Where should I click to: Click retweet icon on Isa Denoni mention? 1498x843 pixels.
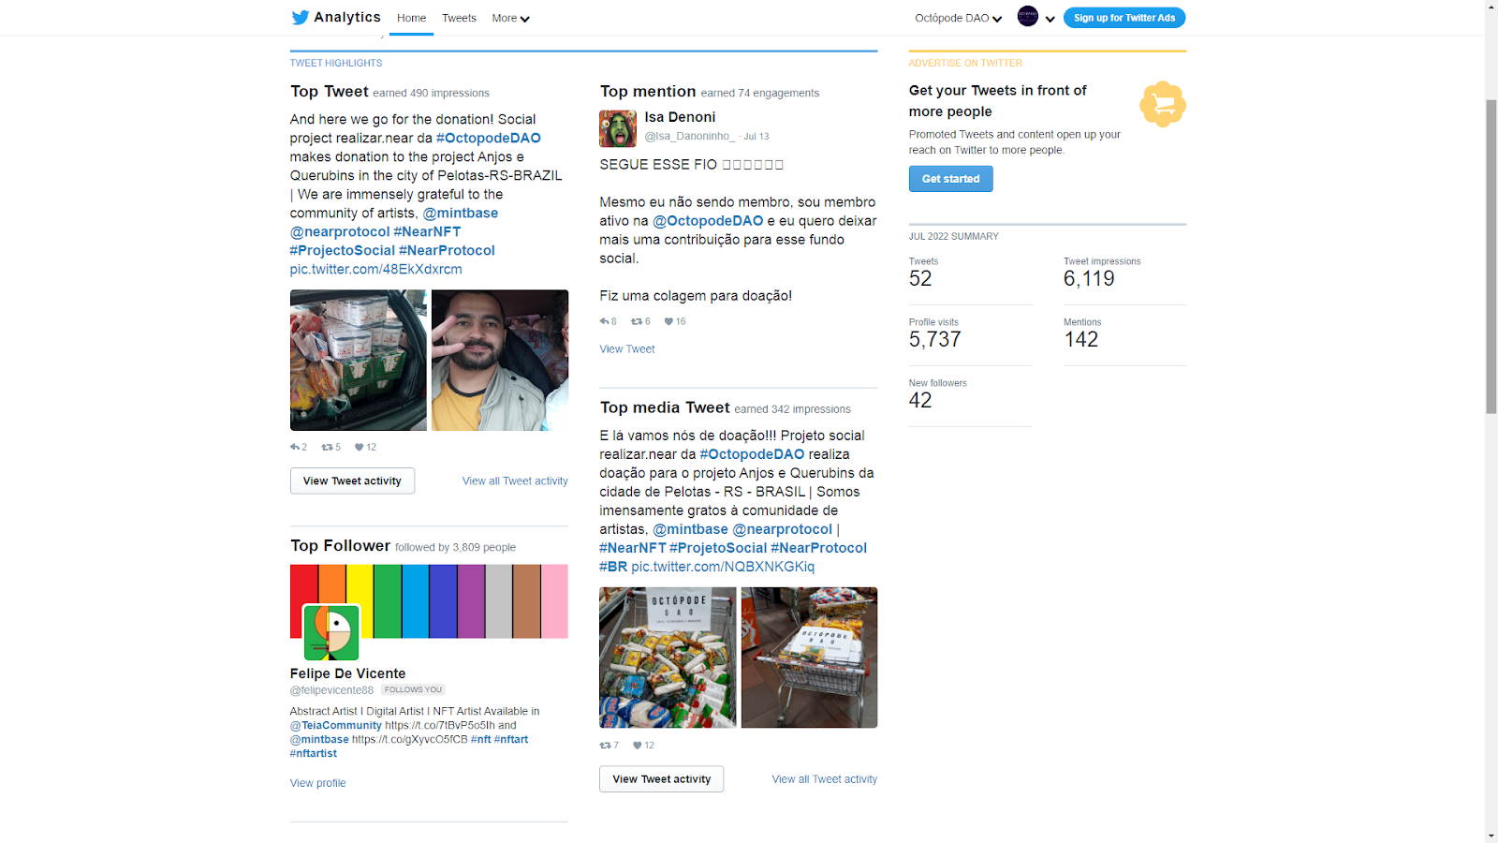point(637,321)
